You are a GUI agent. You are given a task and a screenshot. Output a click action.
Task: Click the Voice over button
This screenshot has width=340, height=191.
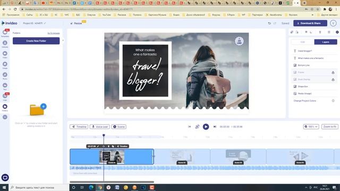pos(100,127)
